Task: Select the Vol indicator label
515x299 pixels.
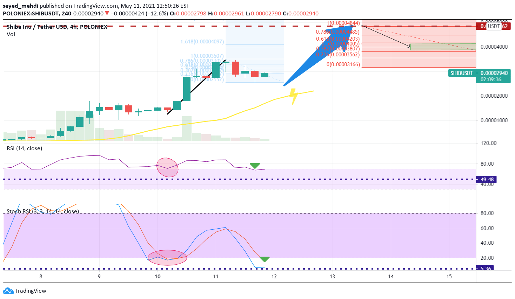Action: 11,34
